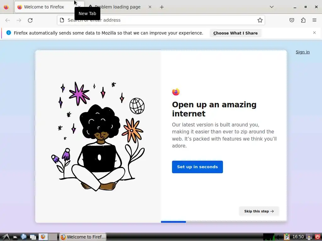Click the 16:50 clock

[x=298, y=237]
